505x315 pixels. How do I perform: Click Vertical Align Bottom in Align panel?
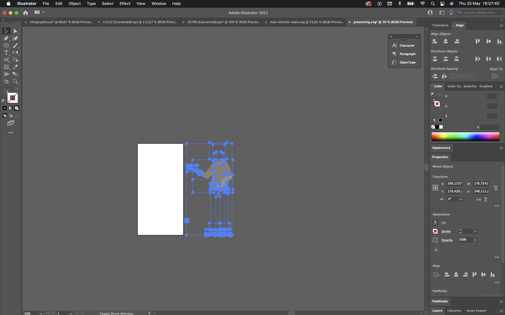pos(499,41)
